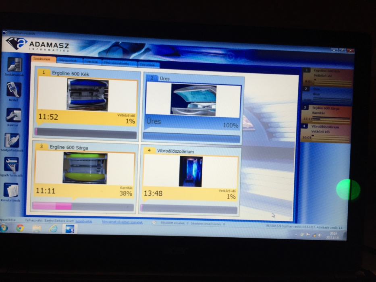Click the kezelőváltás link next to the user name

(84, 221)
